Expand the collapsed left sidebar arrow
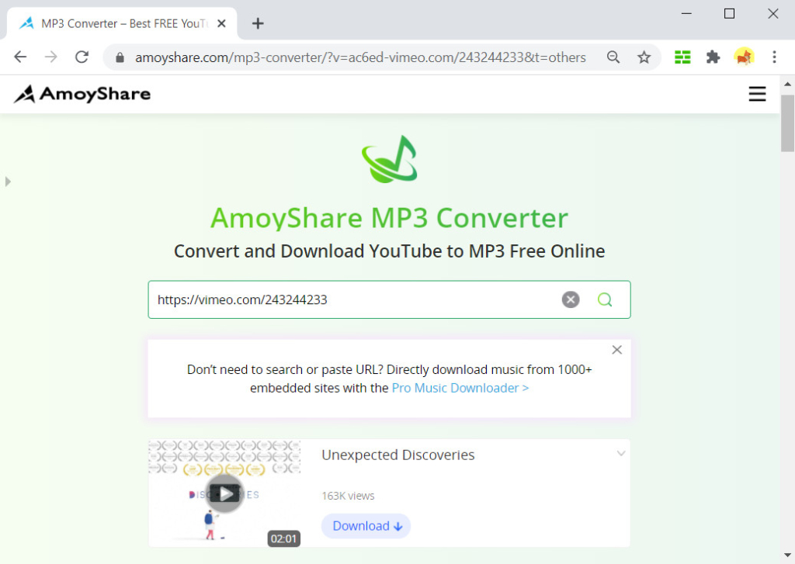This screenshot has width=795, height=564. (x=8, y=182)
